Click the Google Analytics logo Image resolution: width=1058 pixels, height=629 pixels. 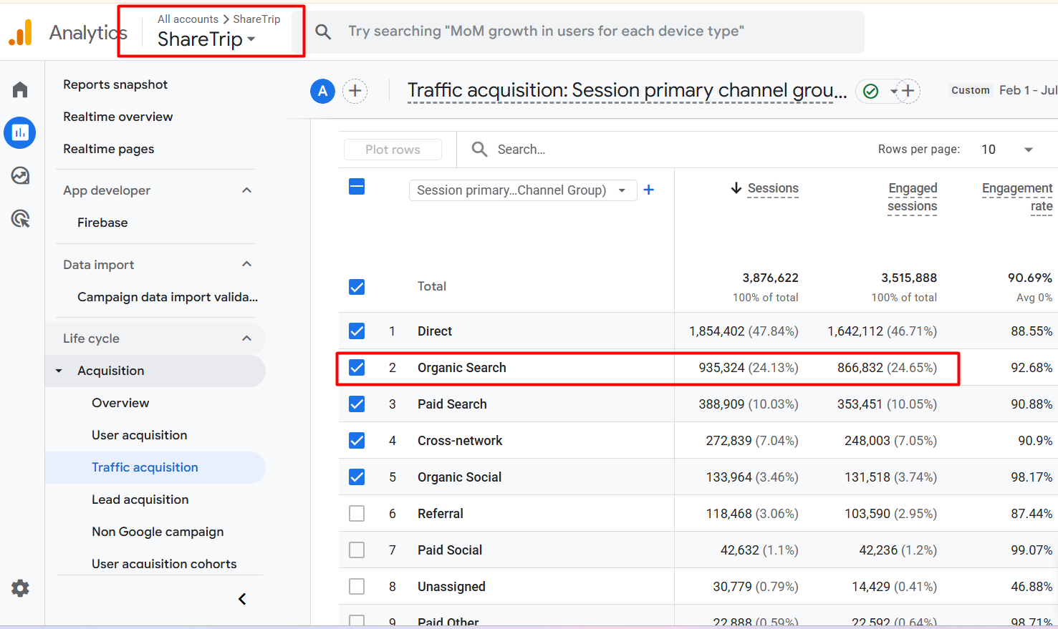21,32
